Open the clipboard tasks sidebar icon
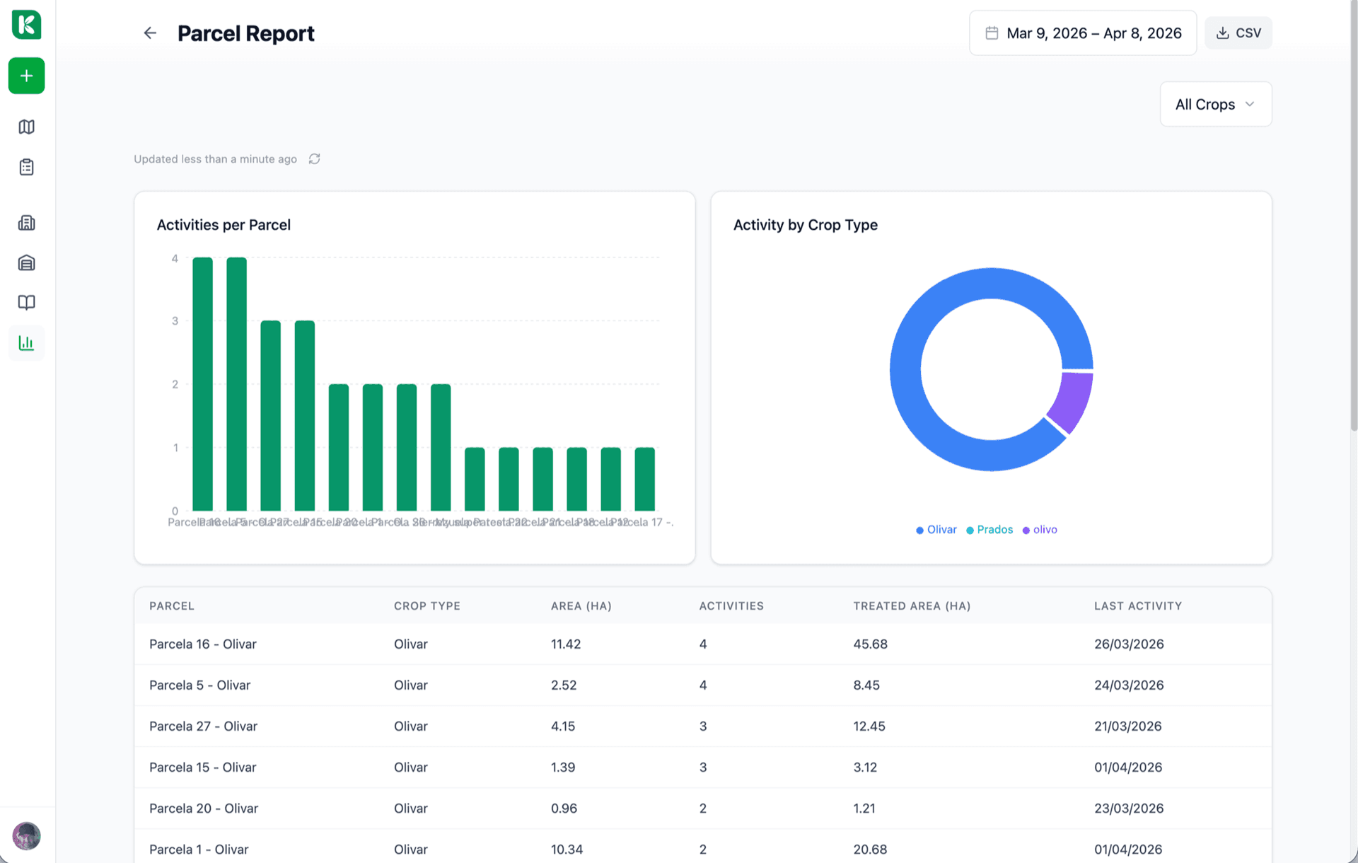Image resolution: width=1358 pixels, height=863 pixels. 26,167
